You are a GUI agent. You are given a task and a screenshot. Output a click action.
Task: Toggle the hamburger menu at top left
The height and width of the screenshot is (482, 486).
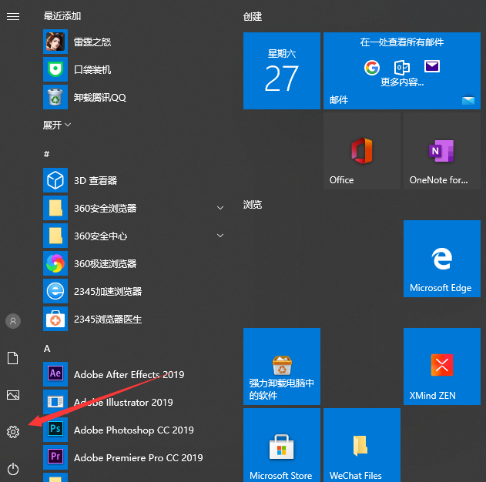(x=13, y=16)
